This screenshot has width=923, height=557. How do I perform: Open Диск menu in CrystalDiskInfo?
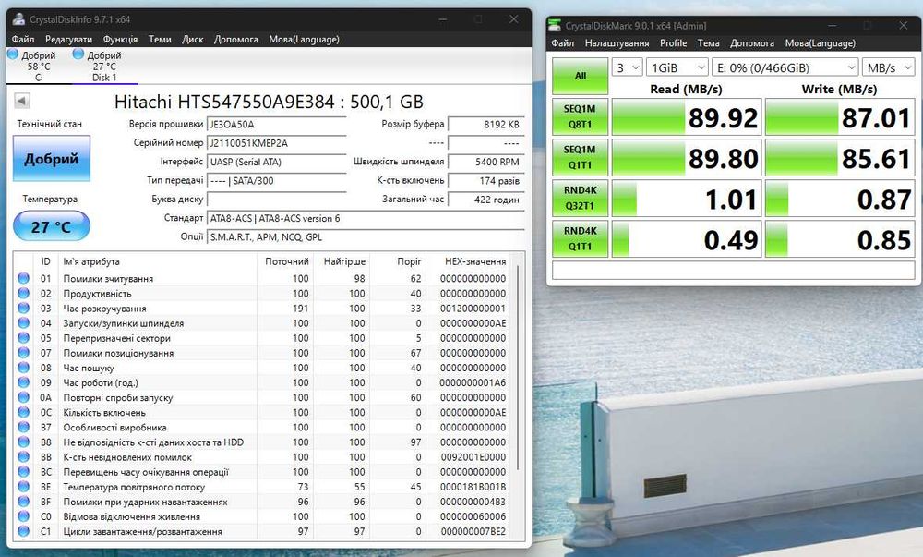click(193, 40)
